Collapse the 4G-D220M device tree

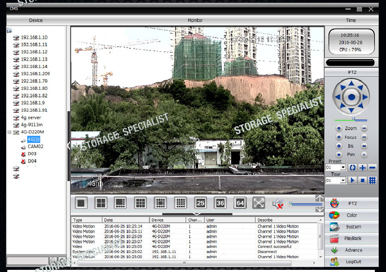click(x=9, y=132)
